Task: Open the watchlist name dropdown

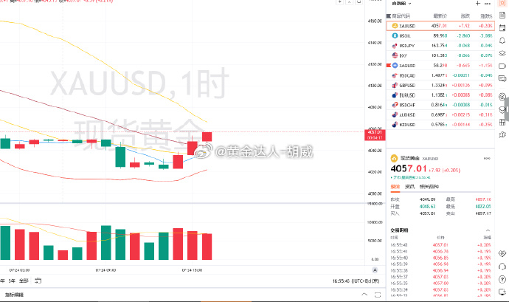Action: 401,4
